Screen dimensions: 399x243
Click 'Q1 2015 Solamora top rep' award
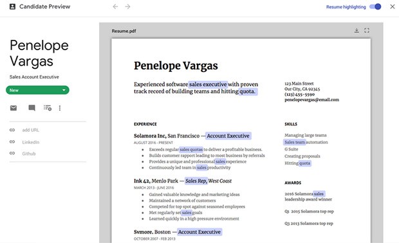point(309,212)
